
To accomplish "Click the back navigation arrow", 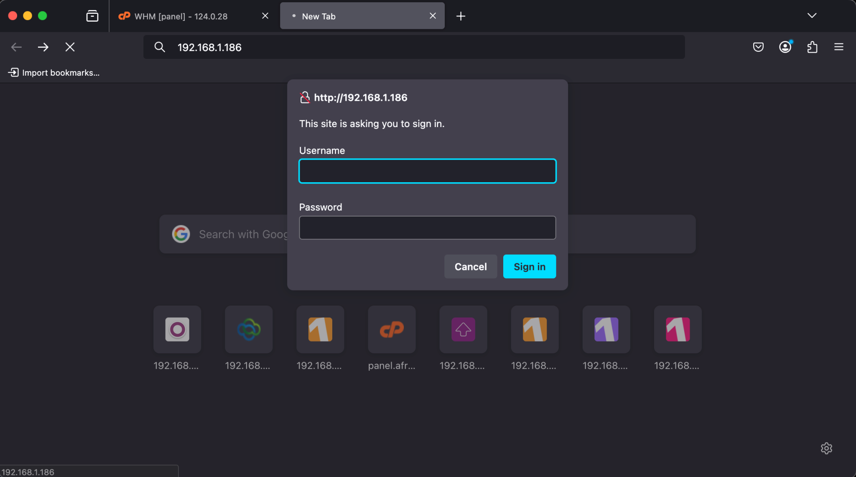I will 16,47.
